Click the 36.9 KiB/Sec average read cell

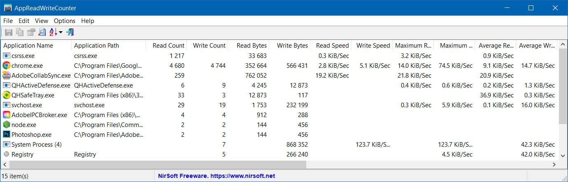(497, 95)
